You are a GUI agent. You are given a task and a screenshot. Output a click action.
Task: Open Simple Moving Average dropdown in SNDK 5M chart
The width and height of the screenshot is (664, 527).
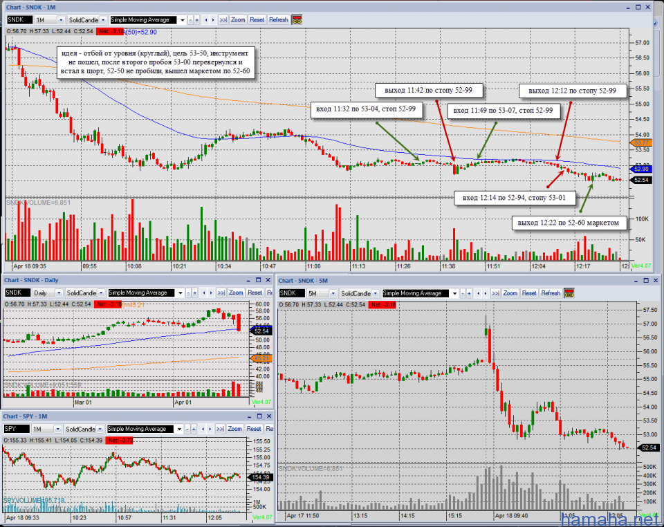coord(455,293)
